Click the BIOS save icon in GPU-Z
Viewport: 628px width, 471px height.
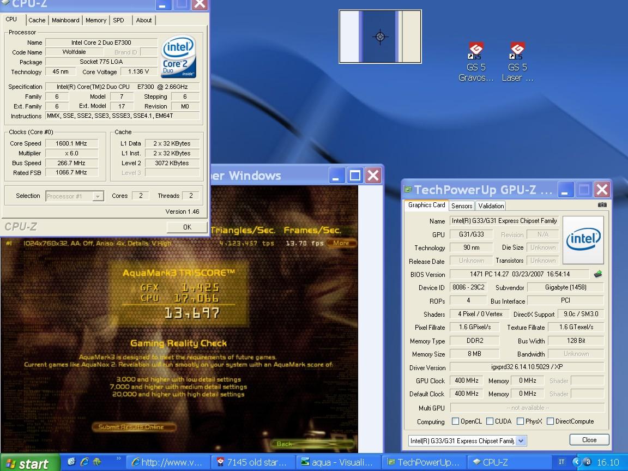[x=598, y=274]
